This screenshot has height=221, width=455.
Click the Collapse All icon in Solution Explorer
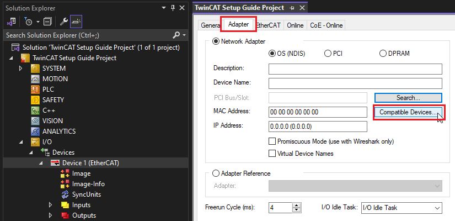tap(47, 22)
